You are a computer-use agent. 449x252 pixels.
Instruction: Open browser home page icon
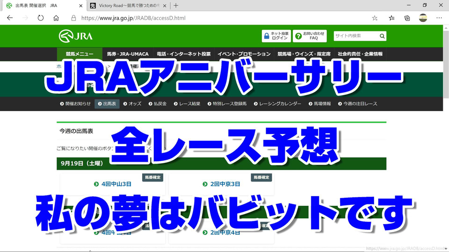click(56, 18)
